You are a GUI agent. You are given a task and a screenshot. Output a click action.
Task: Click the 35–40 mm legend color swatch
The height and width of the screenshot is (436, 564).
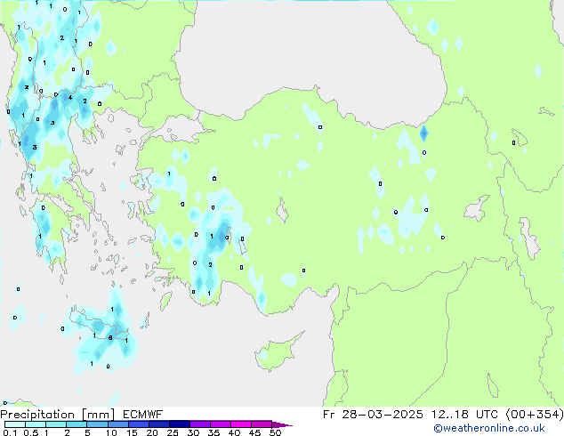pyautogui.click(x=220, y=424)
